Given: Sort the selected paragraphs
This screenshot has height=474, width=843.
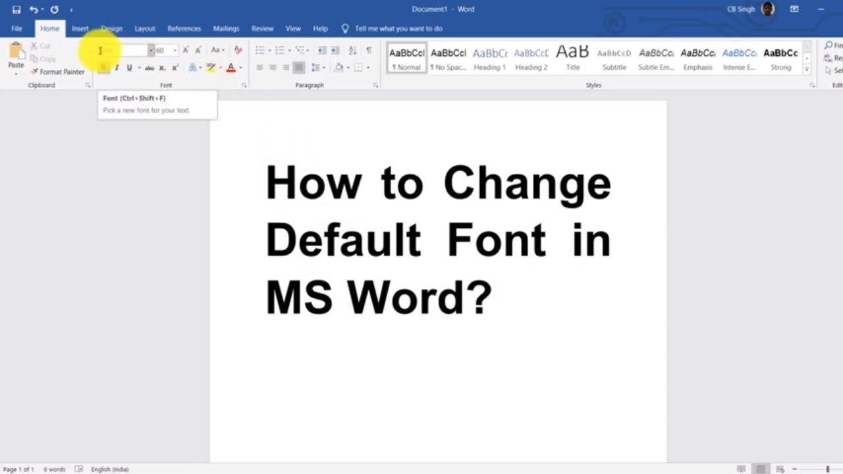Looking at the screenshot, I should 352,50.
